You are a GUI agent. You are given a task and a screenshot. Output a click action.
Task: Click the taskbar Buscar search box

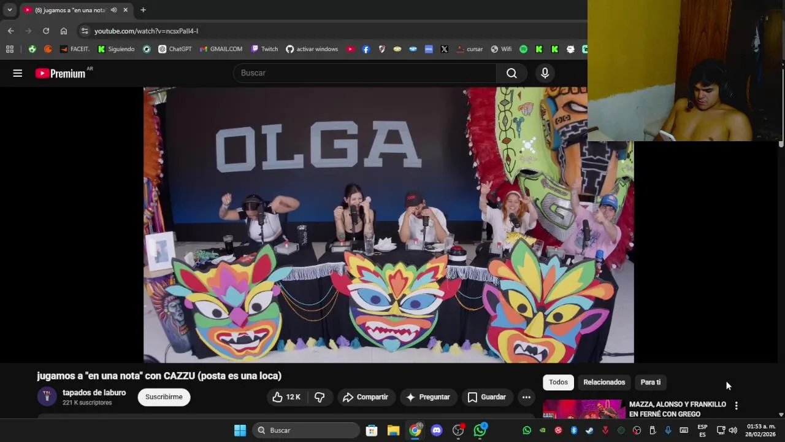click(306, 430)
